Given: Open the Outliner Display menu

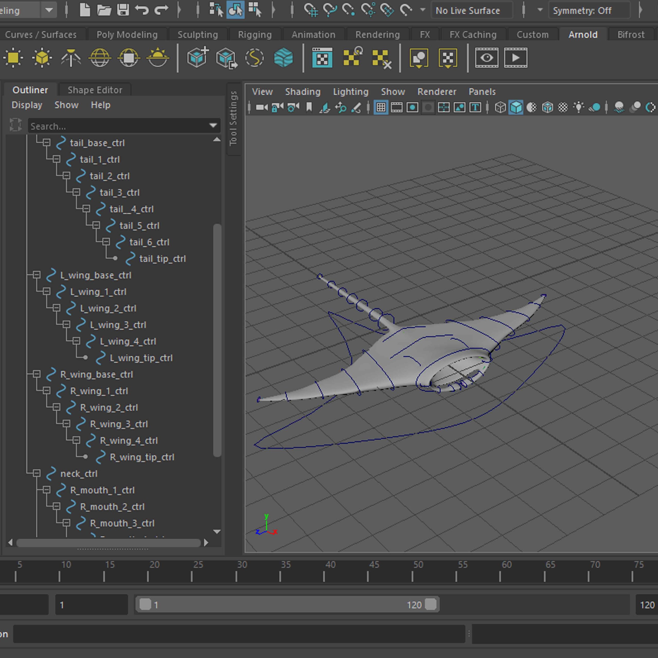Looking at the screenshot, I should pos(27,105).
